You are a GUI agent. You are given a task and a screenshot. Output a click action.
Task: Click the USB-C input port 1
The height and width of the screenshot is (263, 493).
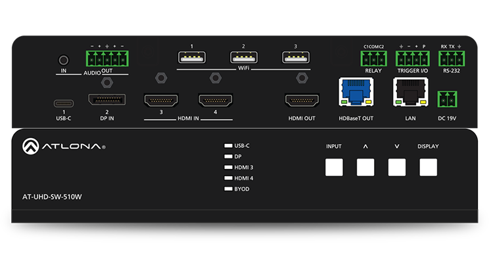click(64, 103)
